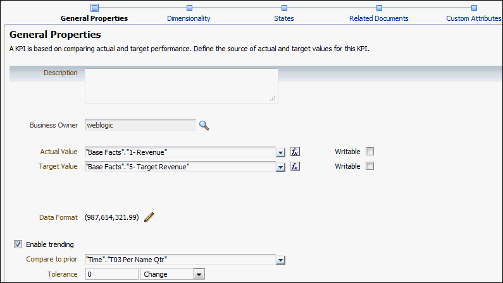
Task: Click the Dimensionality step marker square
Action: (x=189, y=8)
